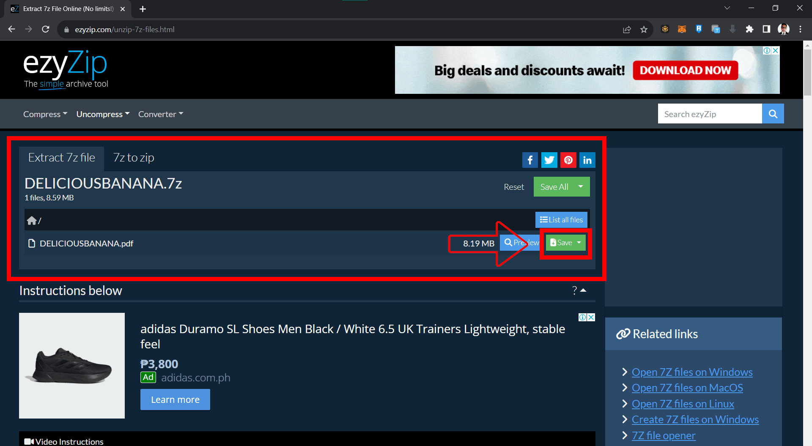Bookmark this page with star icon
The height and width of the screenshot is (446, 812).
coord(644,30)
